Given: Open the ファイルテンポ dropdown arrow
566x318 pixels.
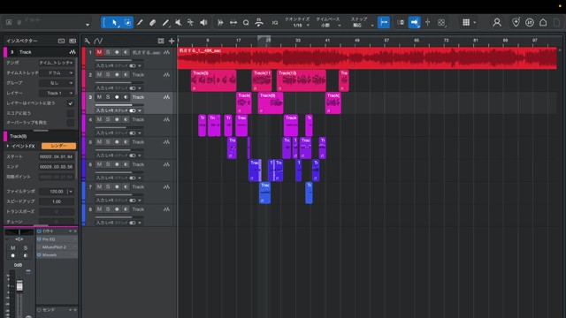Looking at the screenshot, I should pos(71,192).
